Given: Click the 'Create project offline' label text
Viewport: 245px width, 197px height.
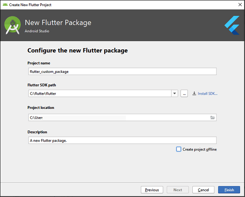Looking at the screenshot, I should 200,149.
